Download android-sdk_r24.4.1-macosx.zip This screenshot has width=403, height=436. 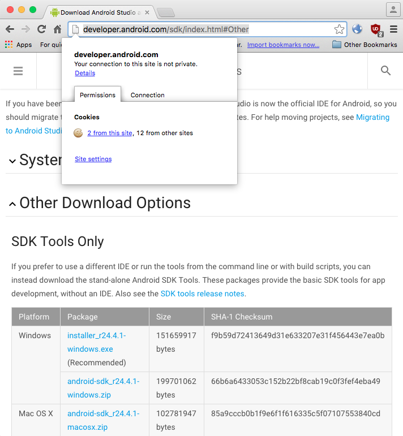tap(103, 420)
